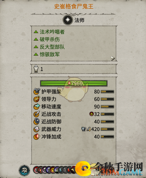The height and width of the screenshot is (178, 146).
Task: Click the charge icon next to 冲锋加成
Action: (37, 137)
